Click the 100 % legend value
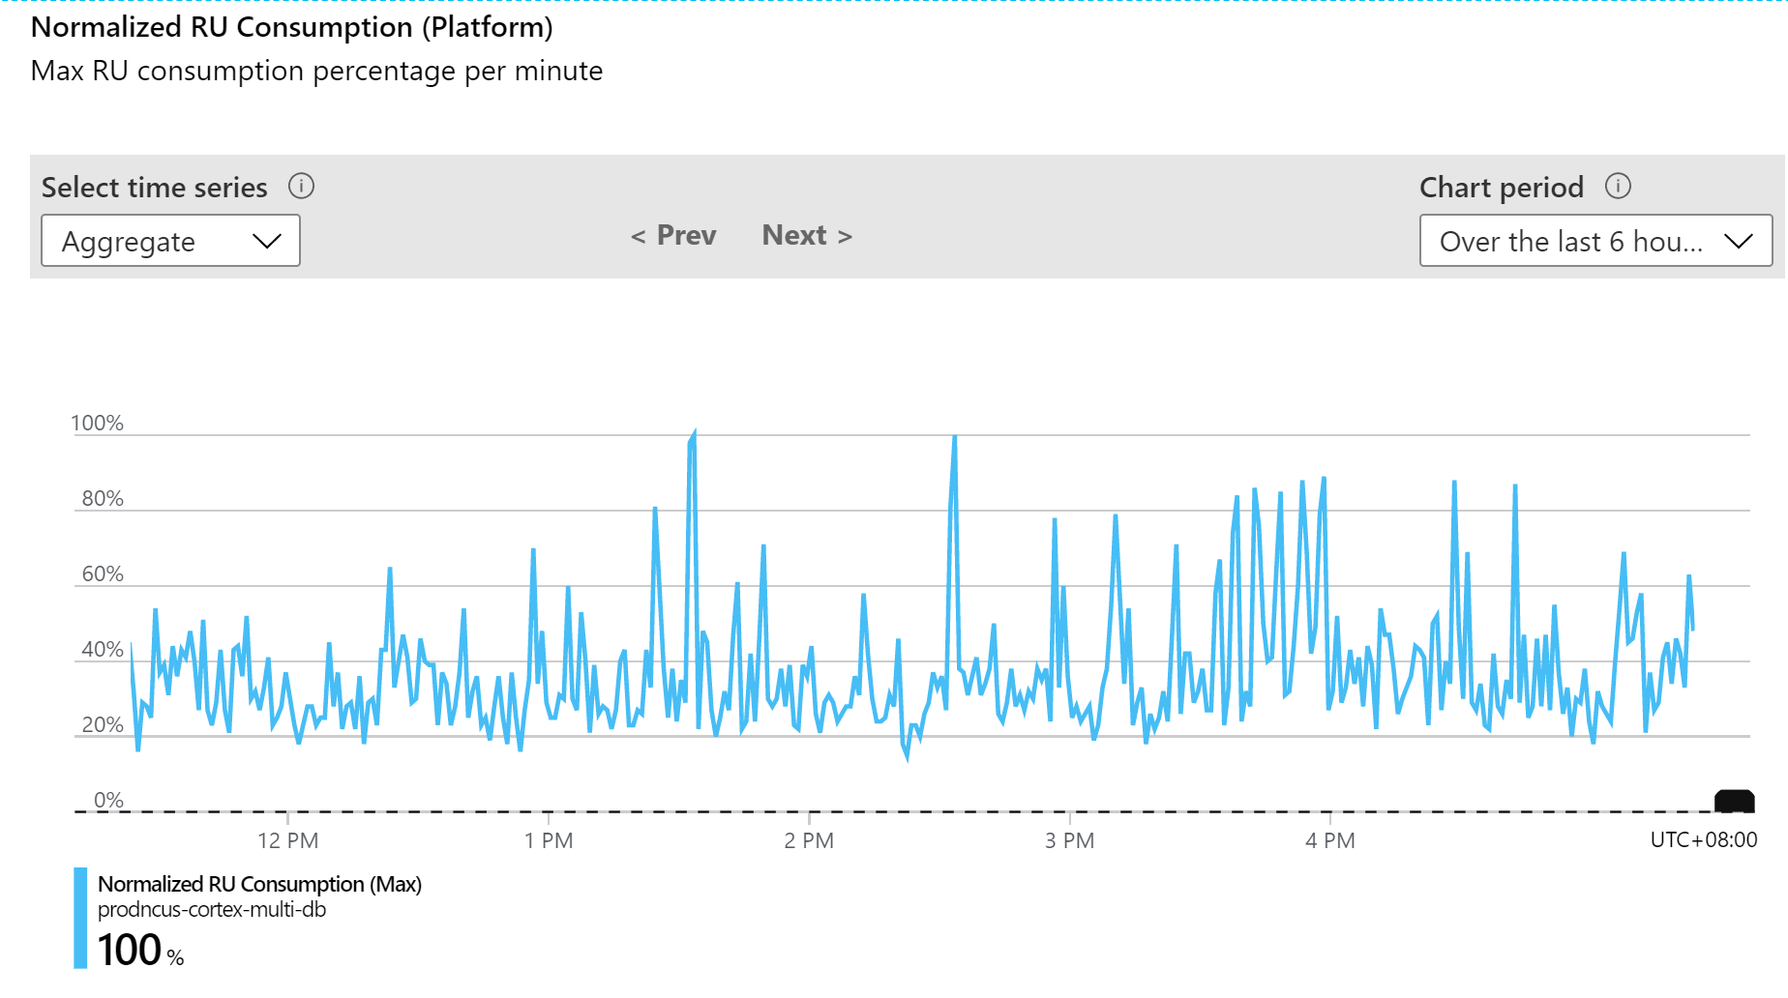1788x998 pixels. (x=140, y=950)
